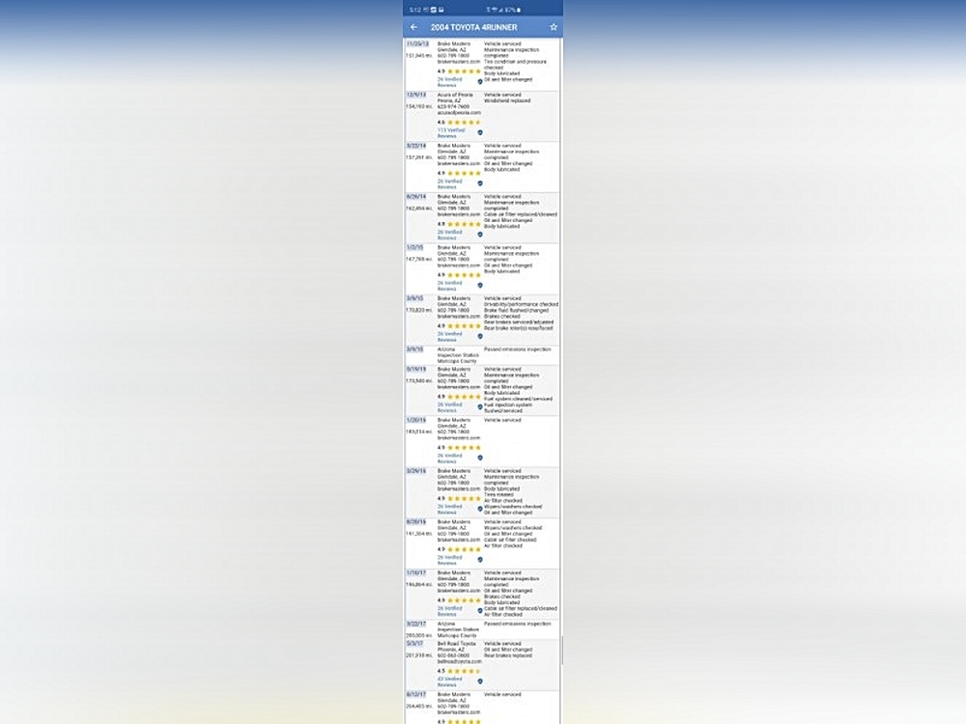Click the verified shield badge for Acura of Peoria
This screenshot has width=966, height=724.
point(480,132)
